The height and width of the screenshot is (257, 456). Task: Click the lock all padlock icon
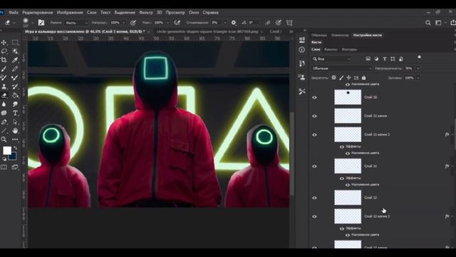coord(364,78)
